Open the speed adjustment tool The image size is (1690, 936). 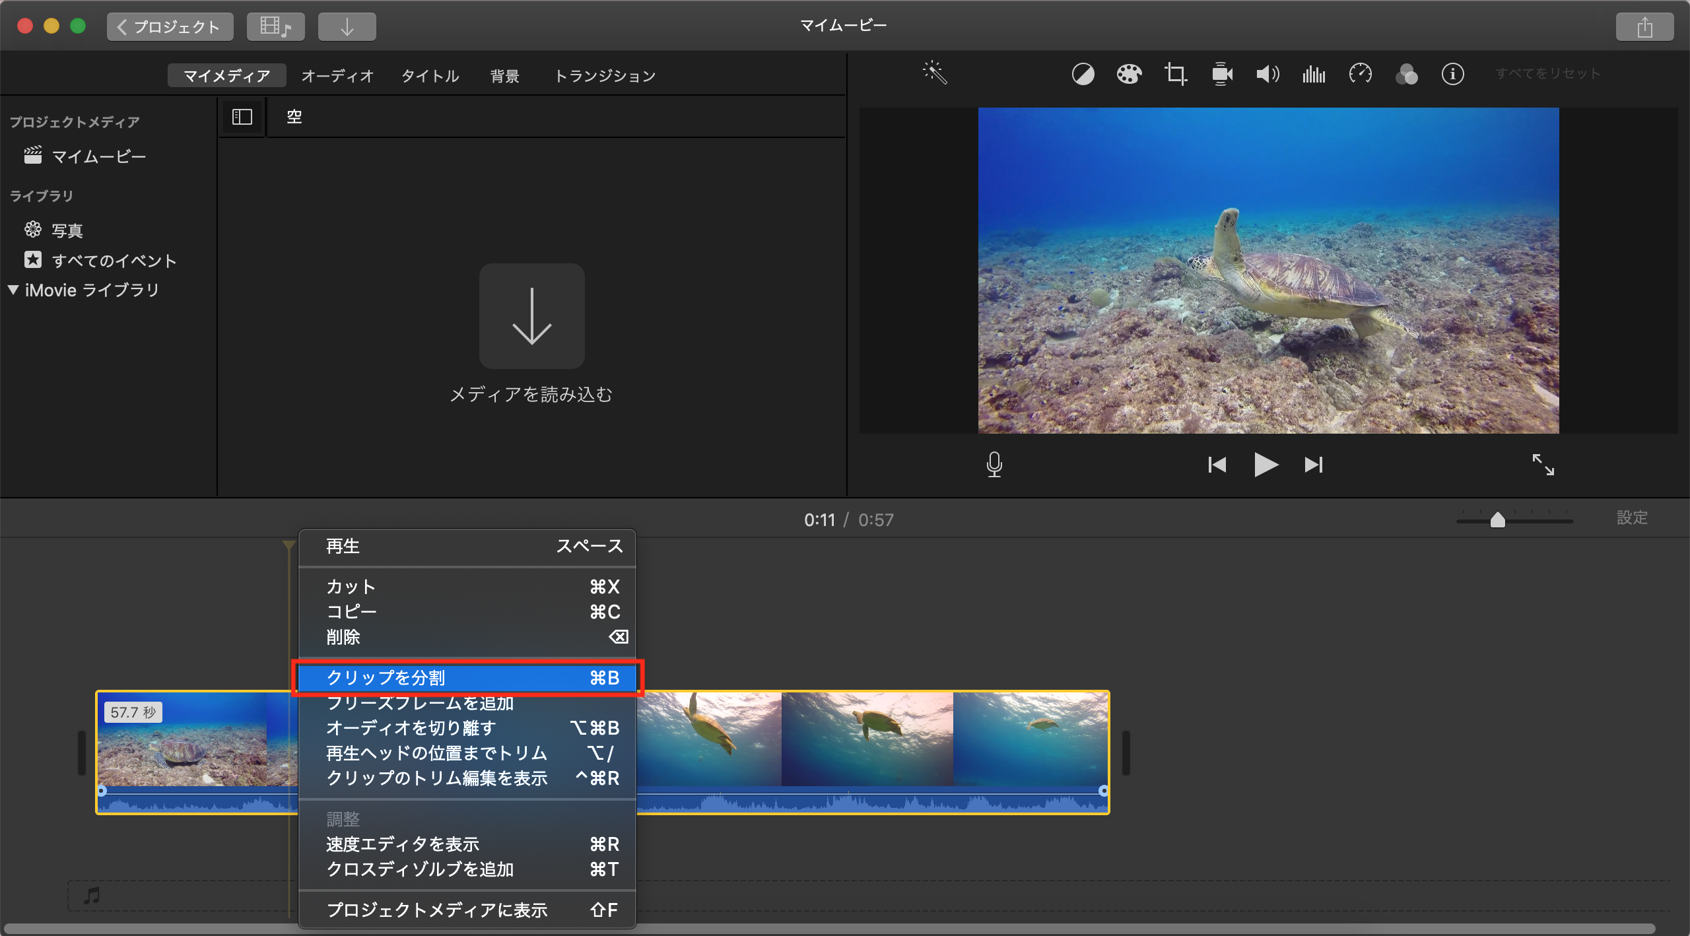[x=1360, y=74]
